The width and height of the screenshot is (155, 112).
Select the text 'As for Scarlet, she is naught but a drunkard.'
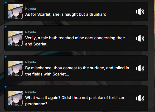[66, 14]
